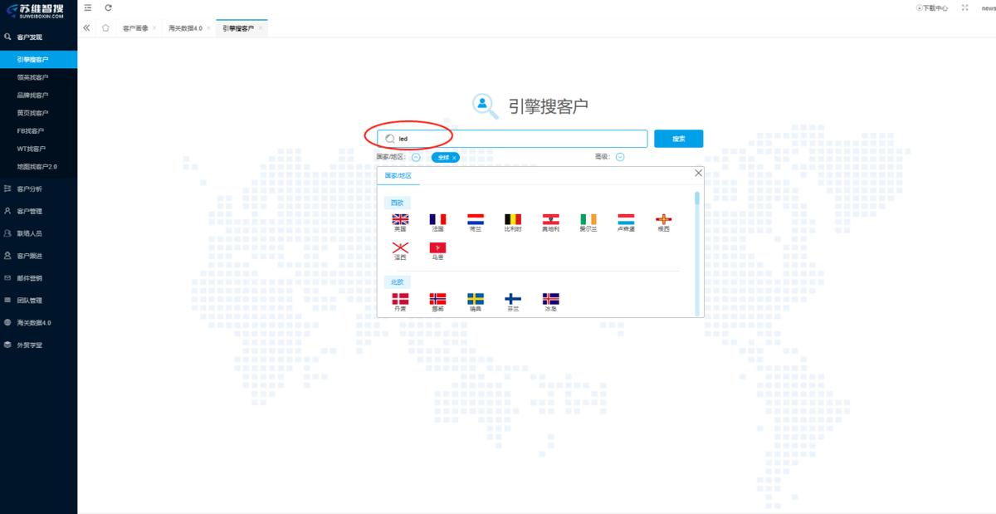Click the blue 搜索 search button
Viewport: 996px width, 514px height.
(678, 138)
